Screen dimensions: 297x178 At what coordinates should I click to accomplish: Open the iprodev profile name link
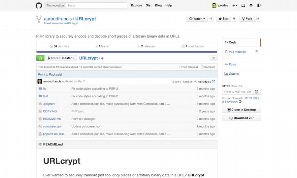tap(223, 6)
